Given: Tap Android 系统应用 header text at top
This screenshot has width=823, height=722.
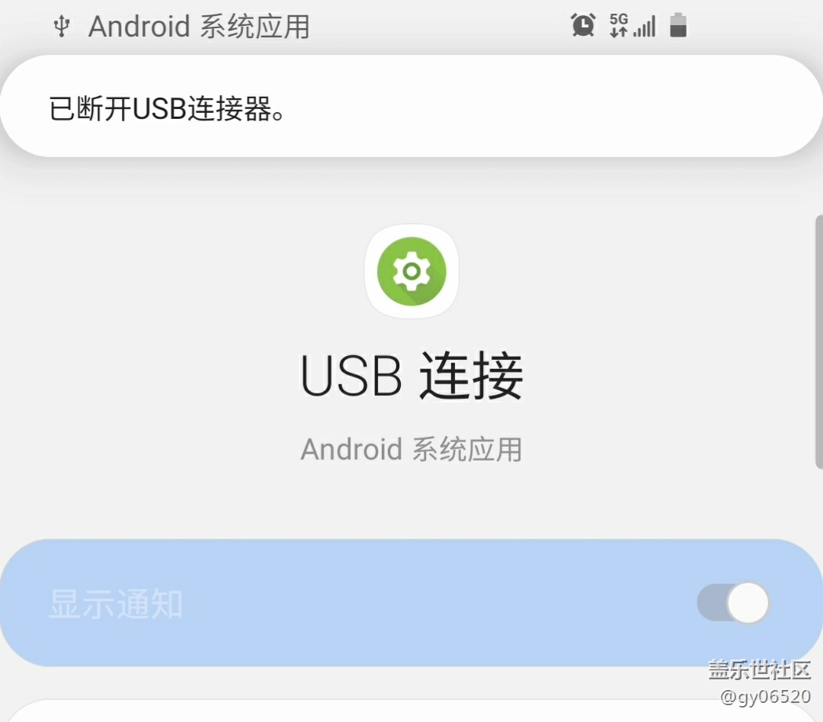Looking at the screenshot, I should [x=199, y=26].
